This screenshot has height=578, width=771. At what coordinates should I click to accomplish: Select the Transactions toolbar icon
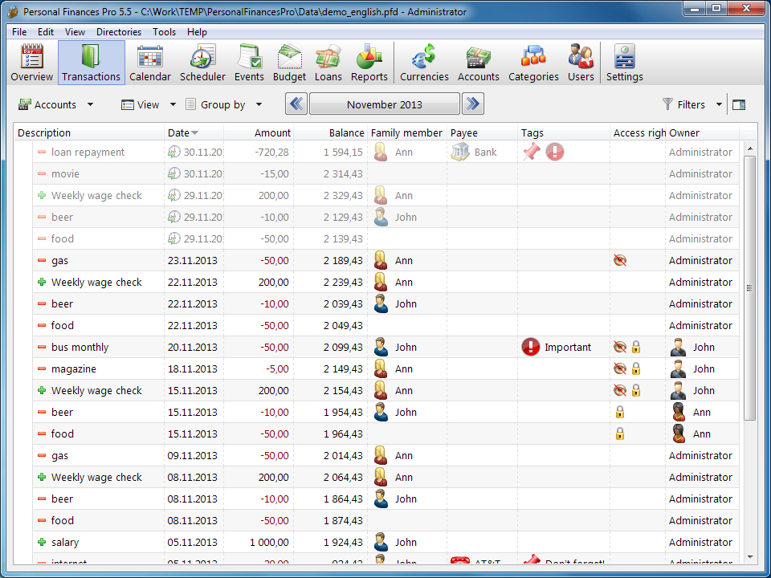[x=91, y=63]
